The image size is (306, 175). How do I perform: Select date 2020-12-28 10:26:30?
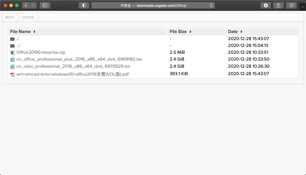[249, 66]
